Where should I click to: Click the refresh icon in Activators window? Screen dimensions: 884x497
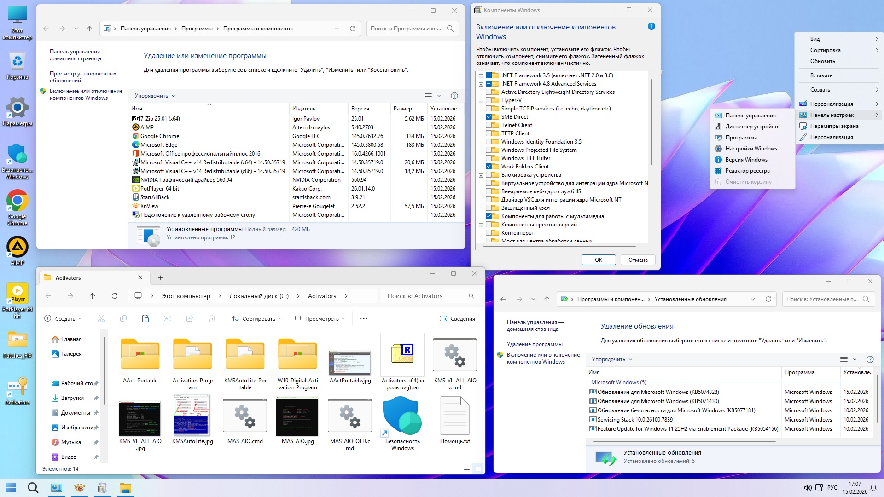click(x=115, y=296)
